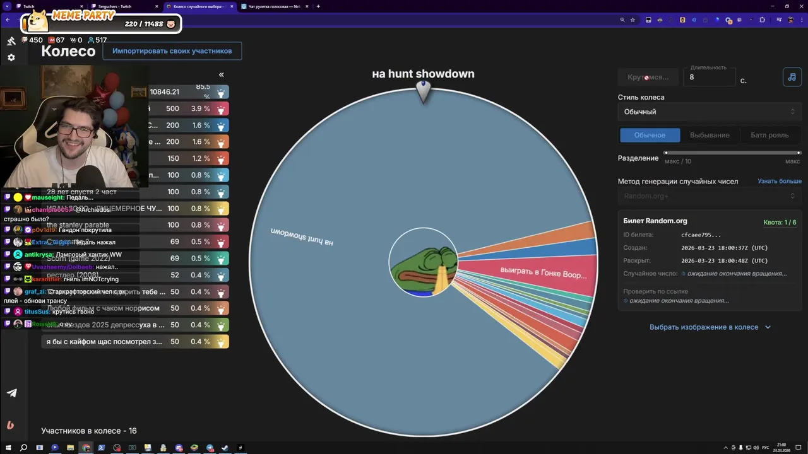
Task: Click the Pepe image at wheel center
Action: point(423,263)
